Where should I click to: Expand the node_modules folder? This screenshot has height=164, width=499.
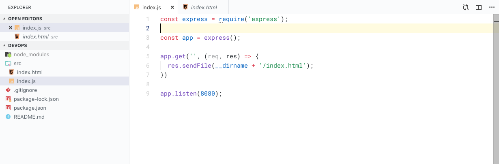pos(31,54)
